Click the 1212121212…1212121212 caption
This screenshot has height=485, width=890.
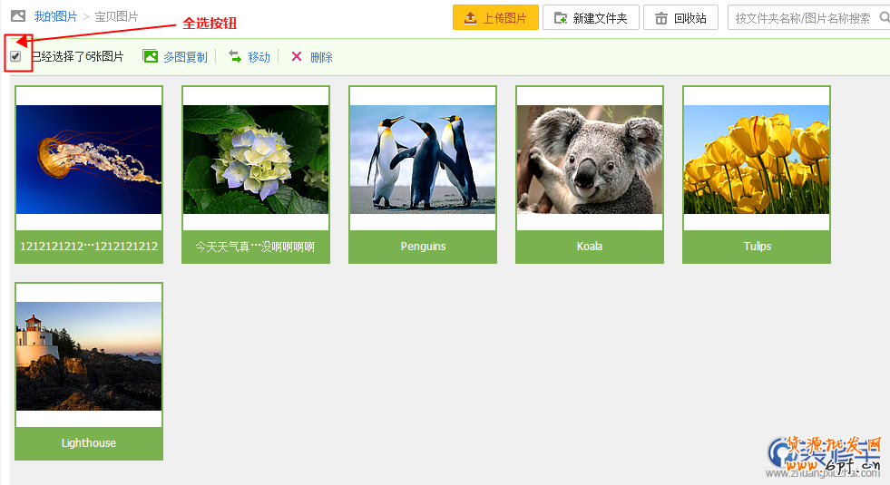(89, 247)
